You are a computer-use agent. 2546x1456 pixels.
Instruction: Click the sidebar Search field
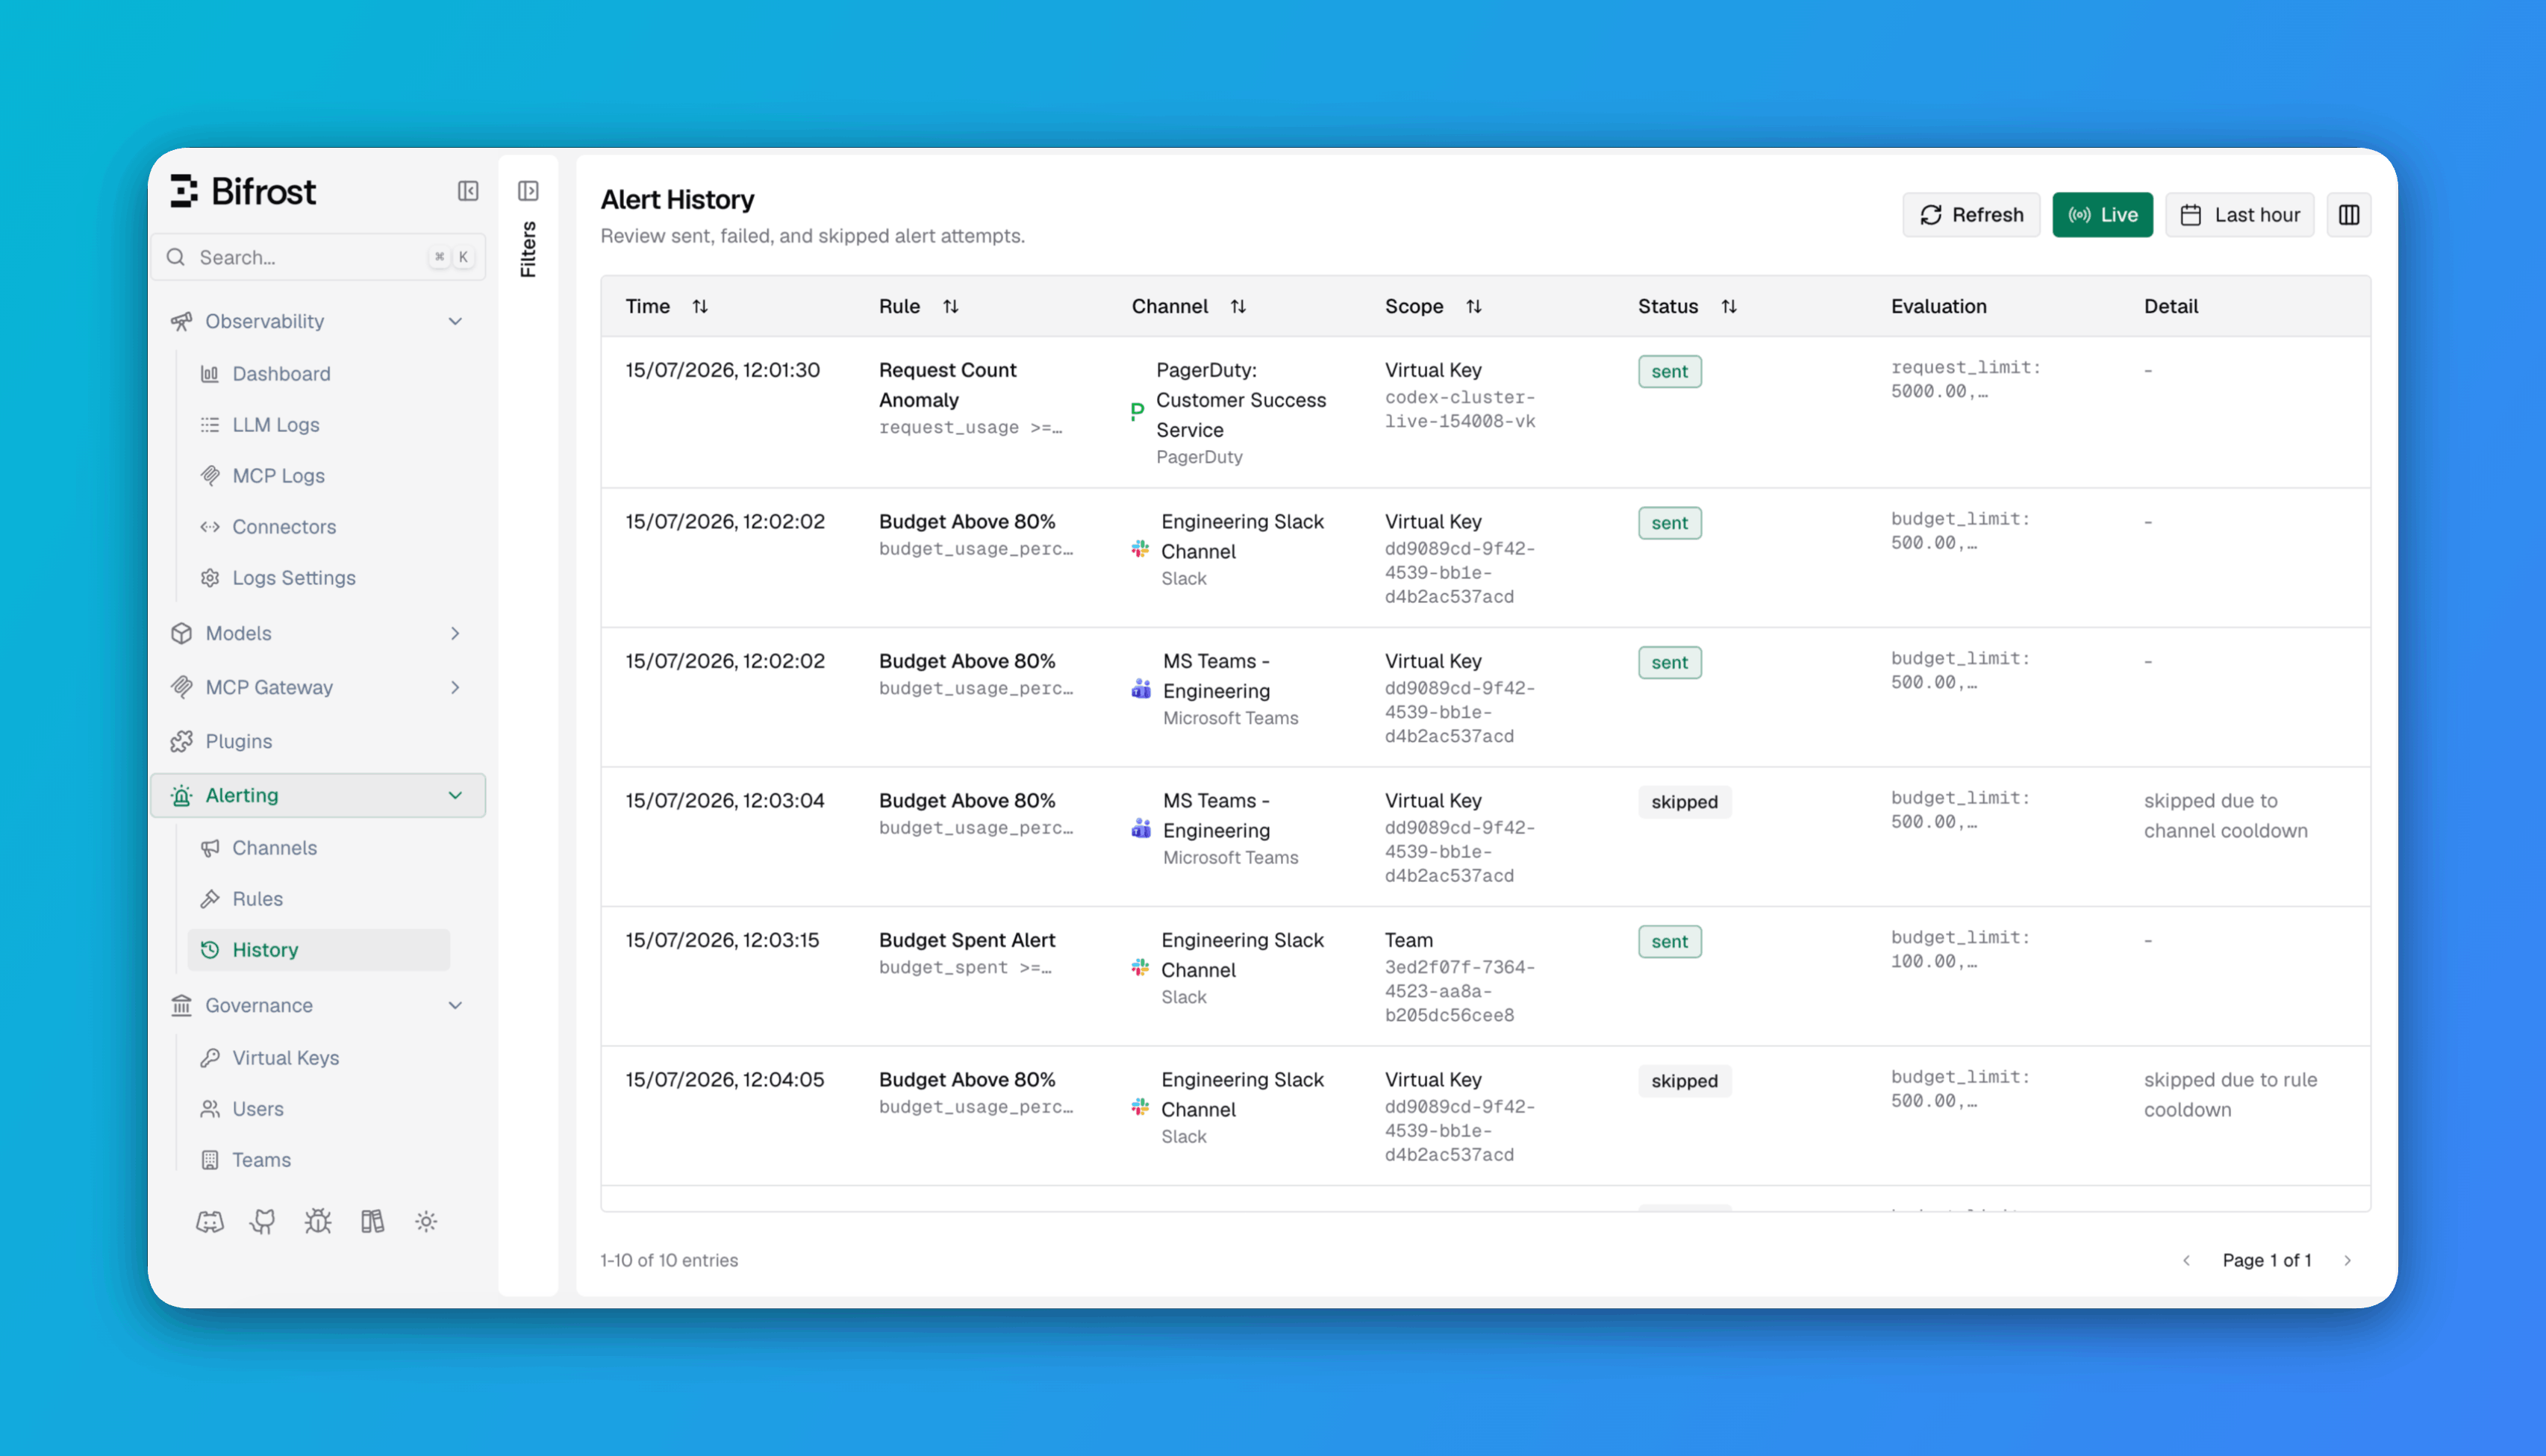coord(318,257)
